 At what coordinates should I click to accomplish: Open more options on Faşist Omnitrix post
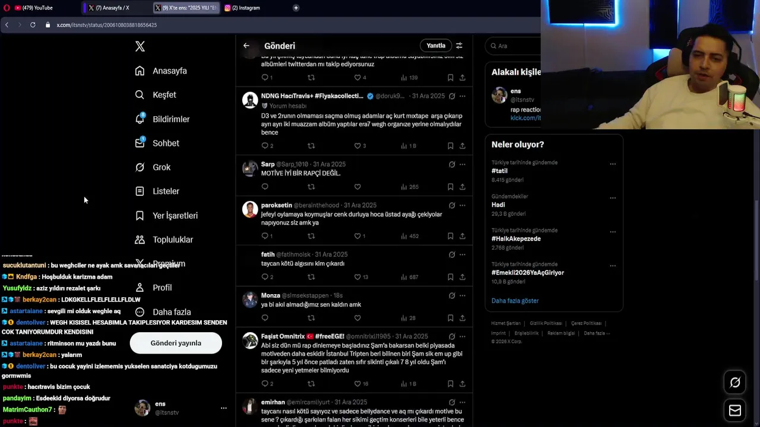463,336
